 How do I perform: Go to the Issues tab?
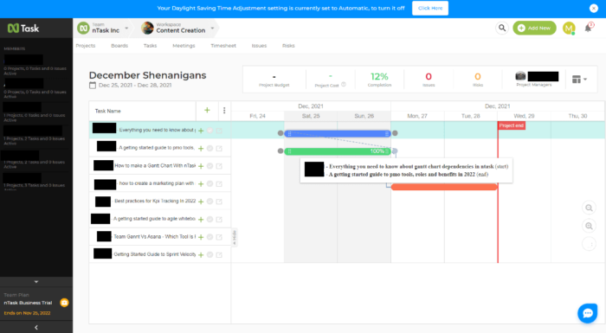coord(259,46)
